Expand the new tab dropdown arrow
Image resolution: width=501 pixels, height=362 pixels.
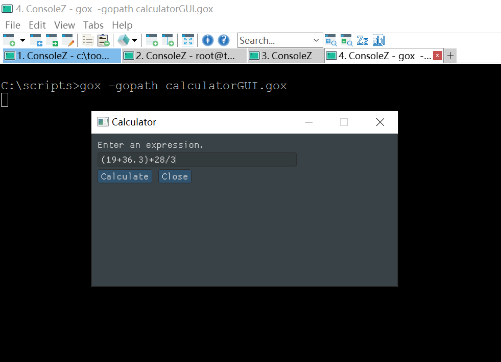tap(22, 40)
